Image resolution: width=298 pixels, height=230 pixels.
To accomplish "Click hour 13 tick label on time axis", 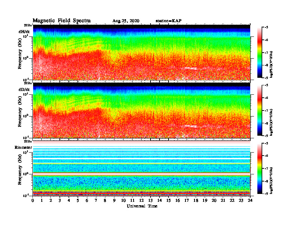I will (151, 200).
